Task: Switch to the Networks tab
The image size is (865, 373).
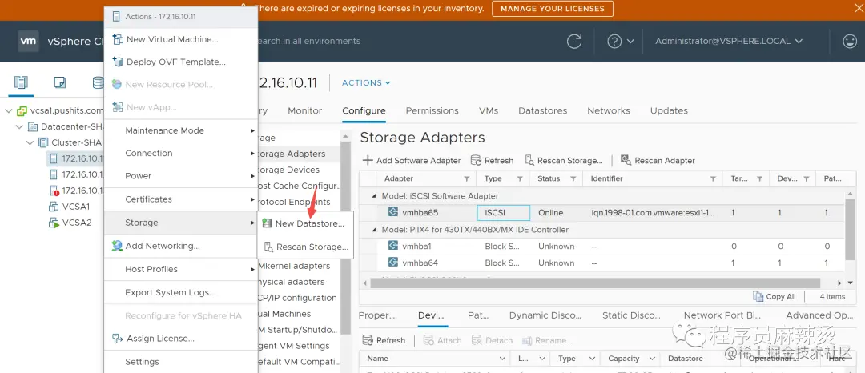Action: (x=609, y=110)
